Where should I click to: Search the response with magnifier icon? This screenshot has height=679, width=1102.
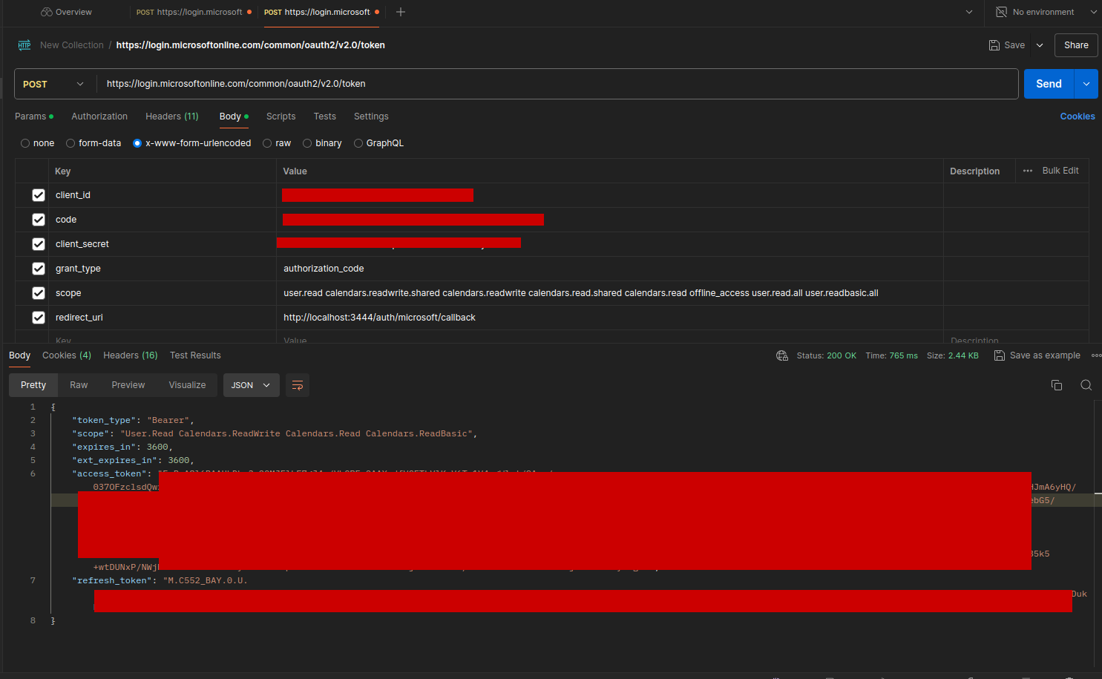[1086, 385]
